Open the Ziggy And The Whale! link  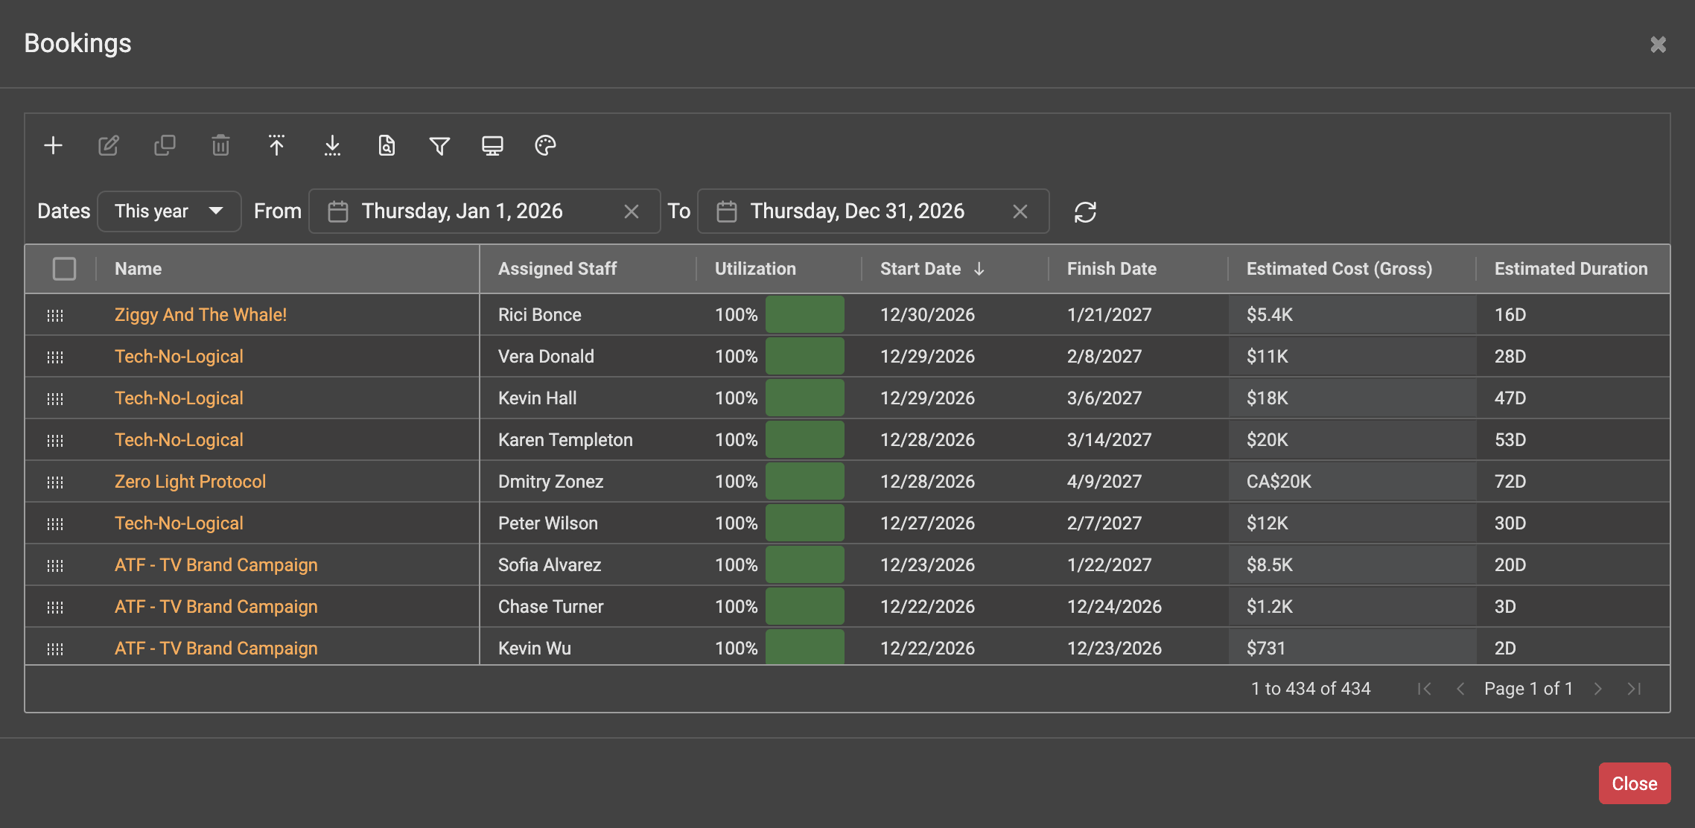(x=200, y=314)
